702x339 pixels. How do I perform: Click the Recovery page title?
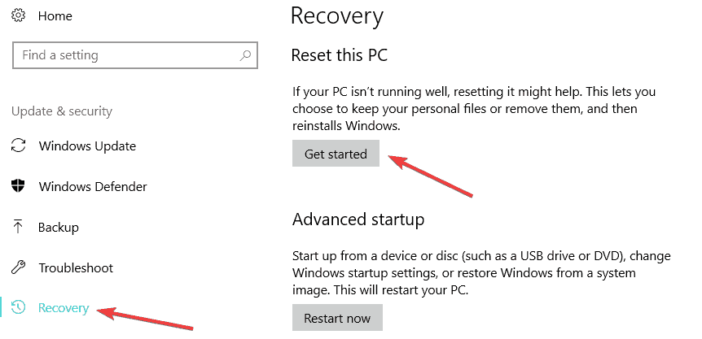point(336,15)
